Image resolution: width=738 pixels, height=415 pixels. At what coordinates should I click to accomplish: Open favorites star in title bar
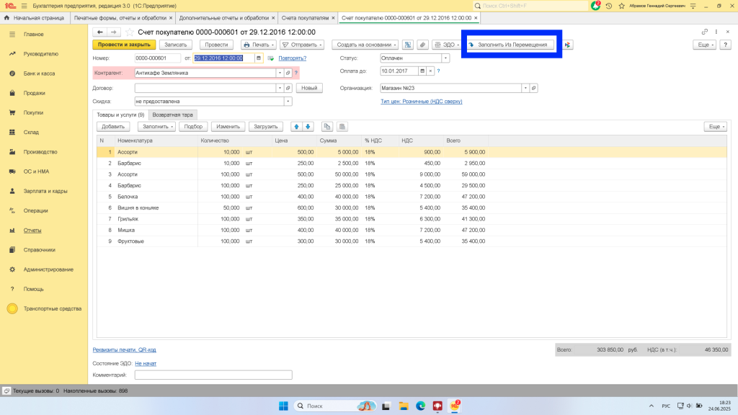coord(622,6)
